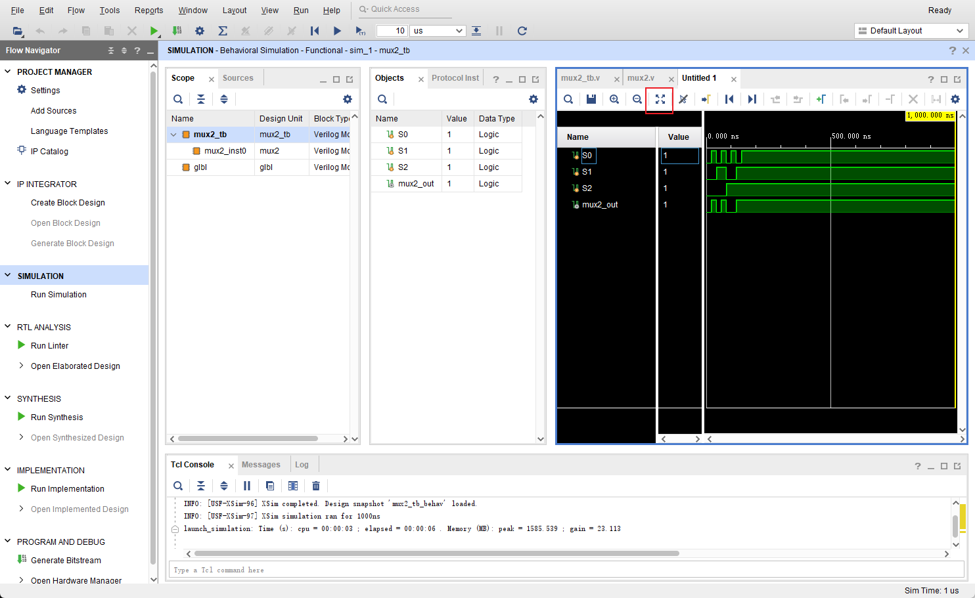Restart simulation from the main toolbar
The height and width of the screenshot is (598, 975).
[x=315, y=31]
